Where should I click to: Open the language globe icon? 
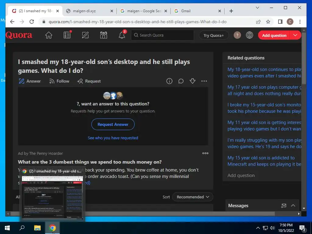coord(249,35)
